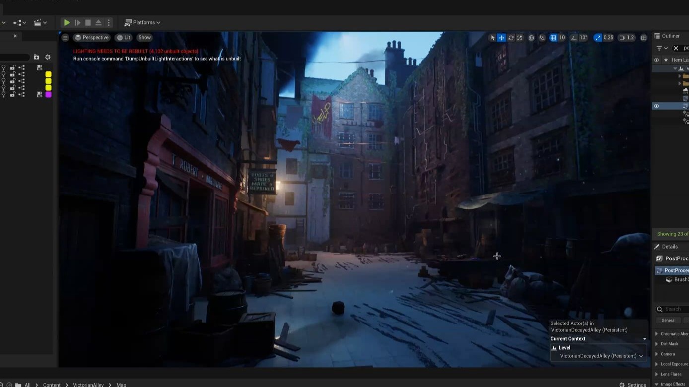Clear the Outliner search text

pos(676,48)
